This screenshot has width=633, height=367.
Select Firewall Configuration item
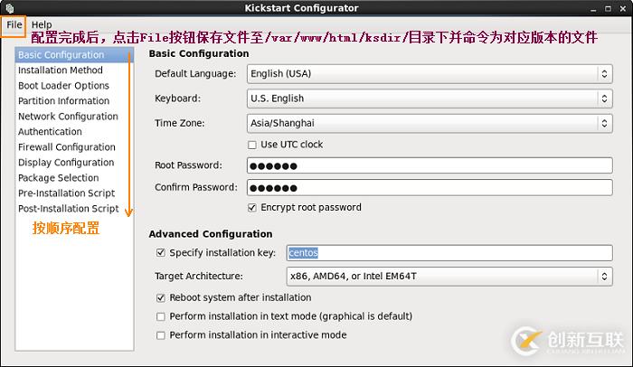(x=67, y=147)
